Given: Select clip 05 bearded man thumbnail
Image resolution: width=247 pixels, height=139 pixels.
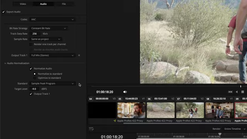Looking at the screenshot, I should click(131, 110).
